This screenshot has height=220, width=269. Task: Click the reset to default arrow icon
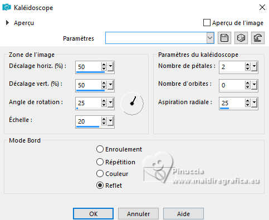coord(258,38)
